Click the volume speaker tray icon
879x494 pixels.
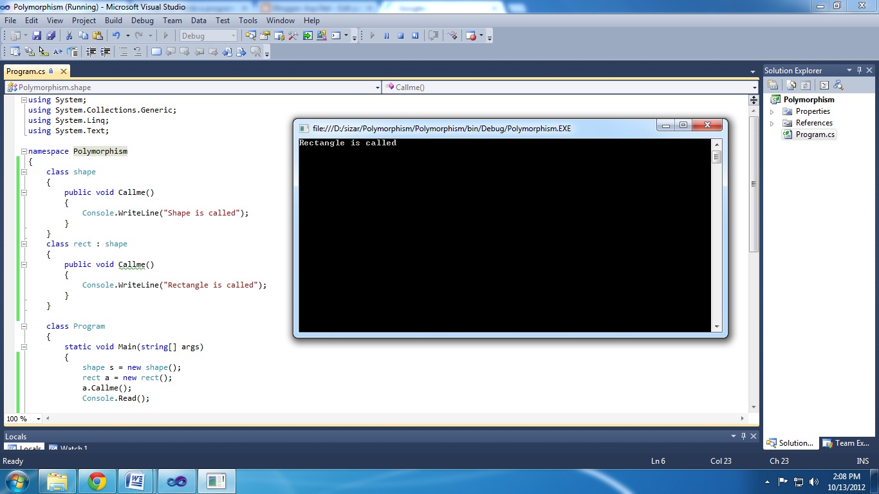coord(814,481)
